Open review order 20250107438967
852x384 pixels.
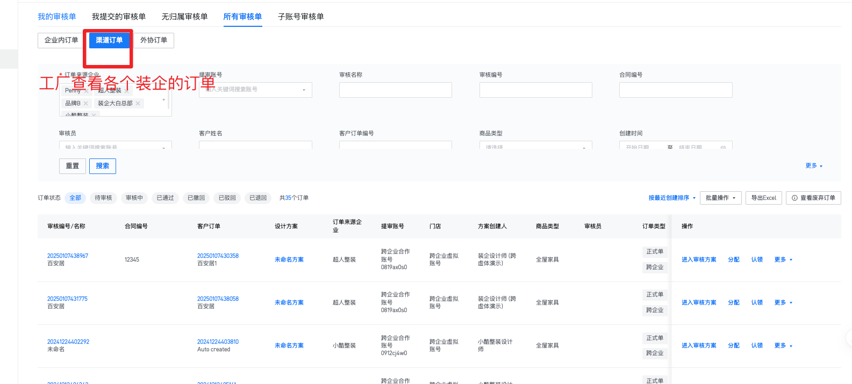point(68,256)
